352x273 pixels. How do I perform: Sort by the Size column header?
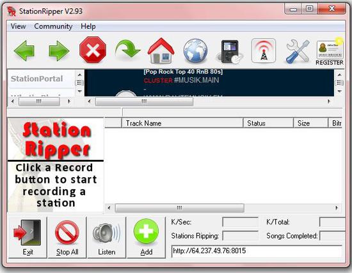(x=310, y=123)
